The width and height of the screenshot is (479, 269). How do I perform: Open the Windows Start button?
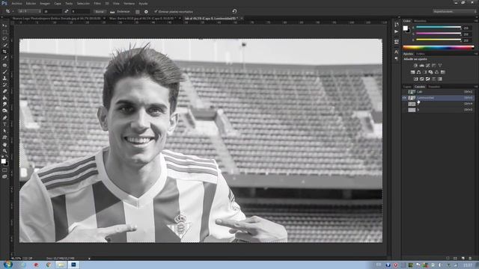(x=7, y=265)
